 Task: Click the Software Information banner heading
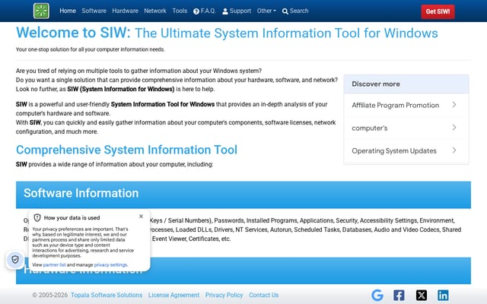(81, 193)
